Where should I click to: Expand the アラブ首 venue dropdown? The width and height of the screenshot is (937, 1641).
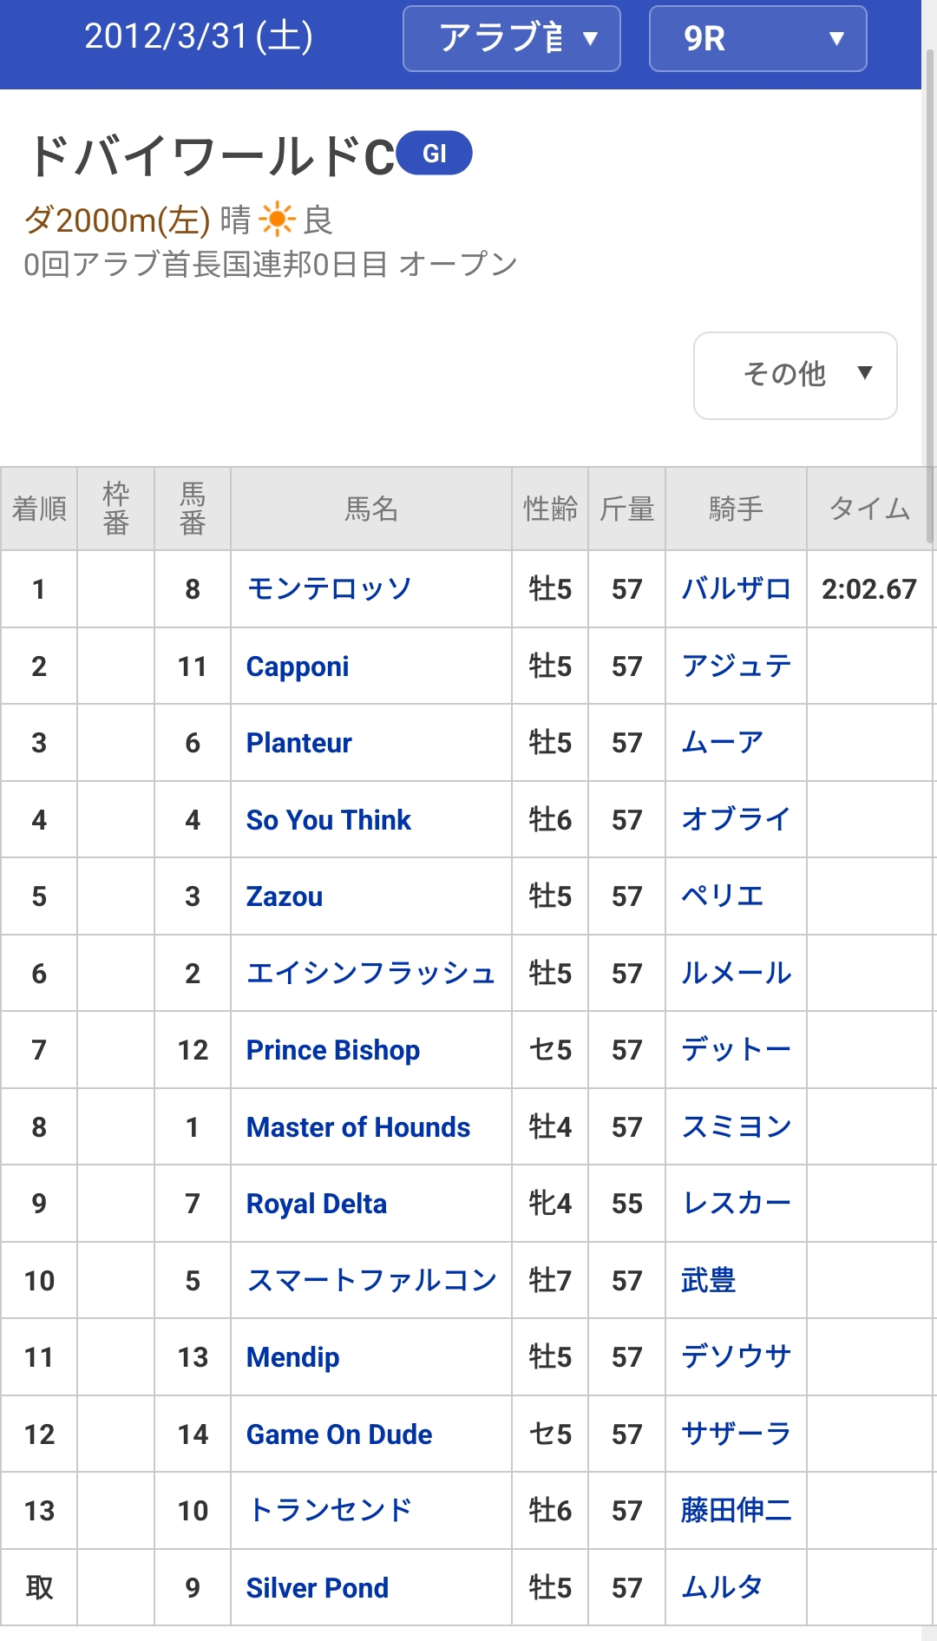point(511,38)
